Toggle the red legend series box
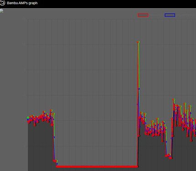The width and height of the screenshot is (196, 171). point(143,15)
